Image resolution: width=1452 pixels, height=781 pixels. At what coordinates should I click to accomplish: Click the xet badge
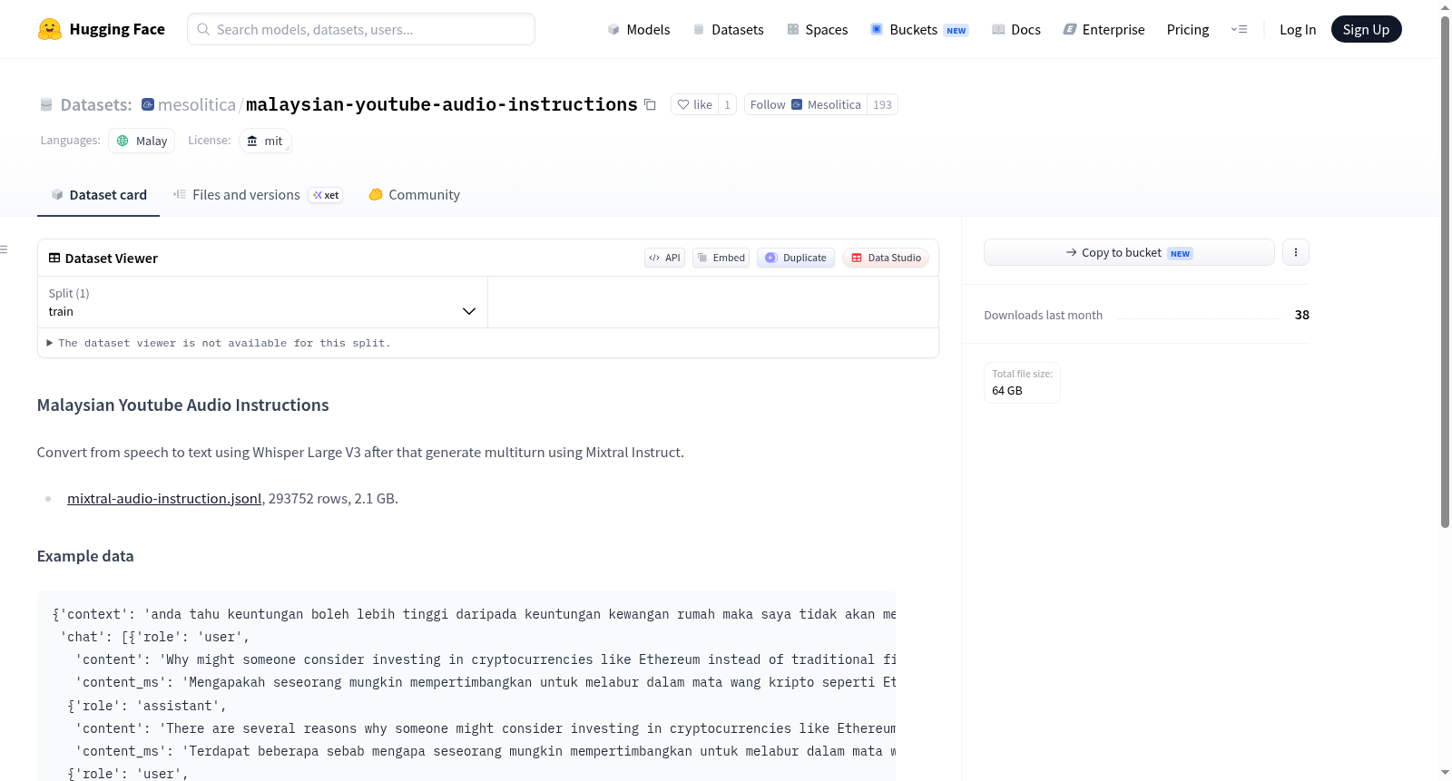tap(326, 195)
